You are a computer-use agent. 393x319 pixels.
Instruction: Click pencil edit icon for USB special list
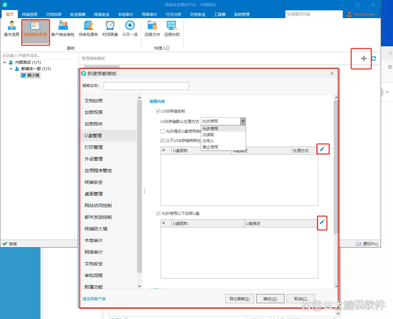pos(322,149)
